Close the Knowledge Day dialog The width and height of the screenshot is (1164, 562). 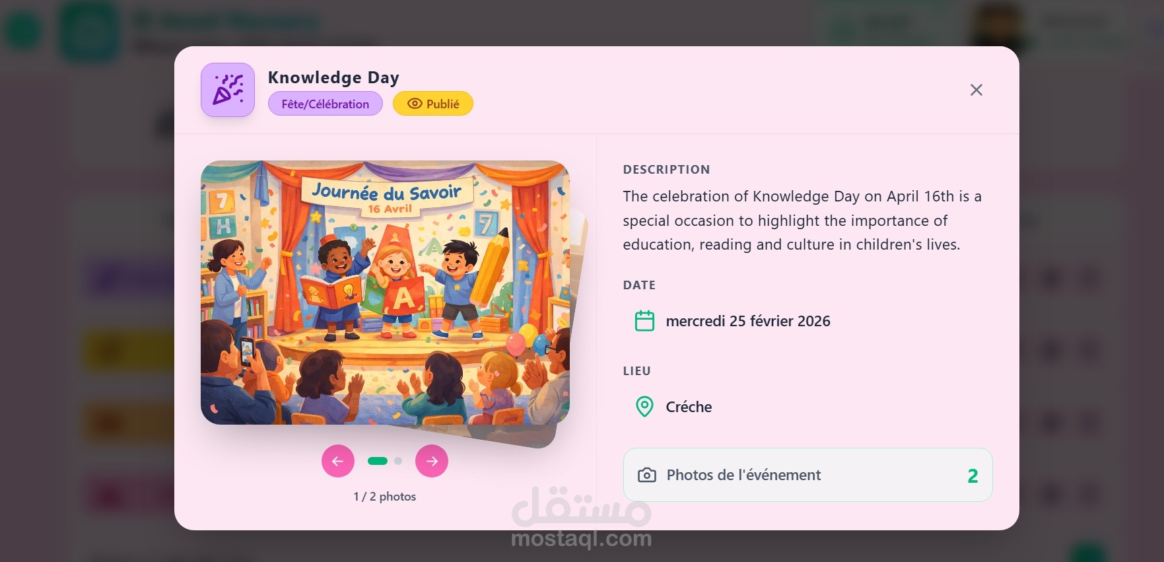[976, 90]
